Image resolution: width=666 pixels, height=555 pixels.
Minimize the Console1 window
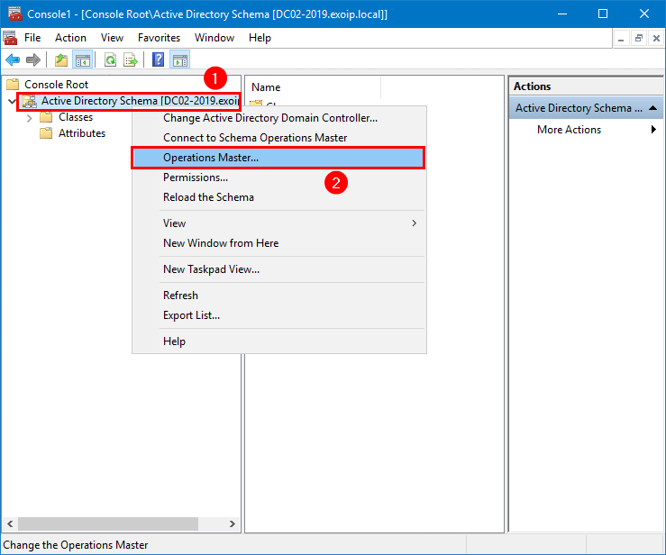click(x=562, y=14)
